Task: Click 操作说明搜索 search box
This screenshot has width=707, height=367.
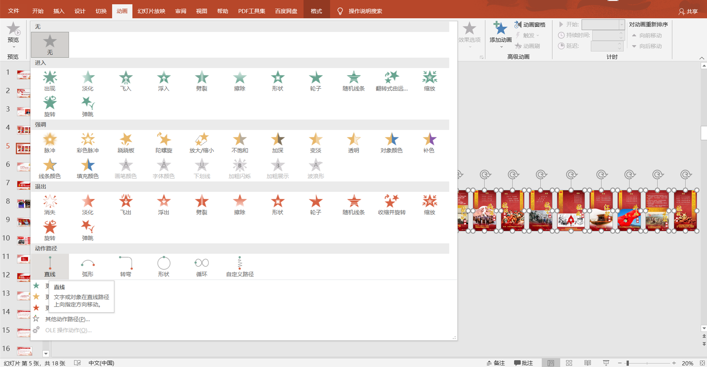Action: pyautogui.click(x=365, y=11)
